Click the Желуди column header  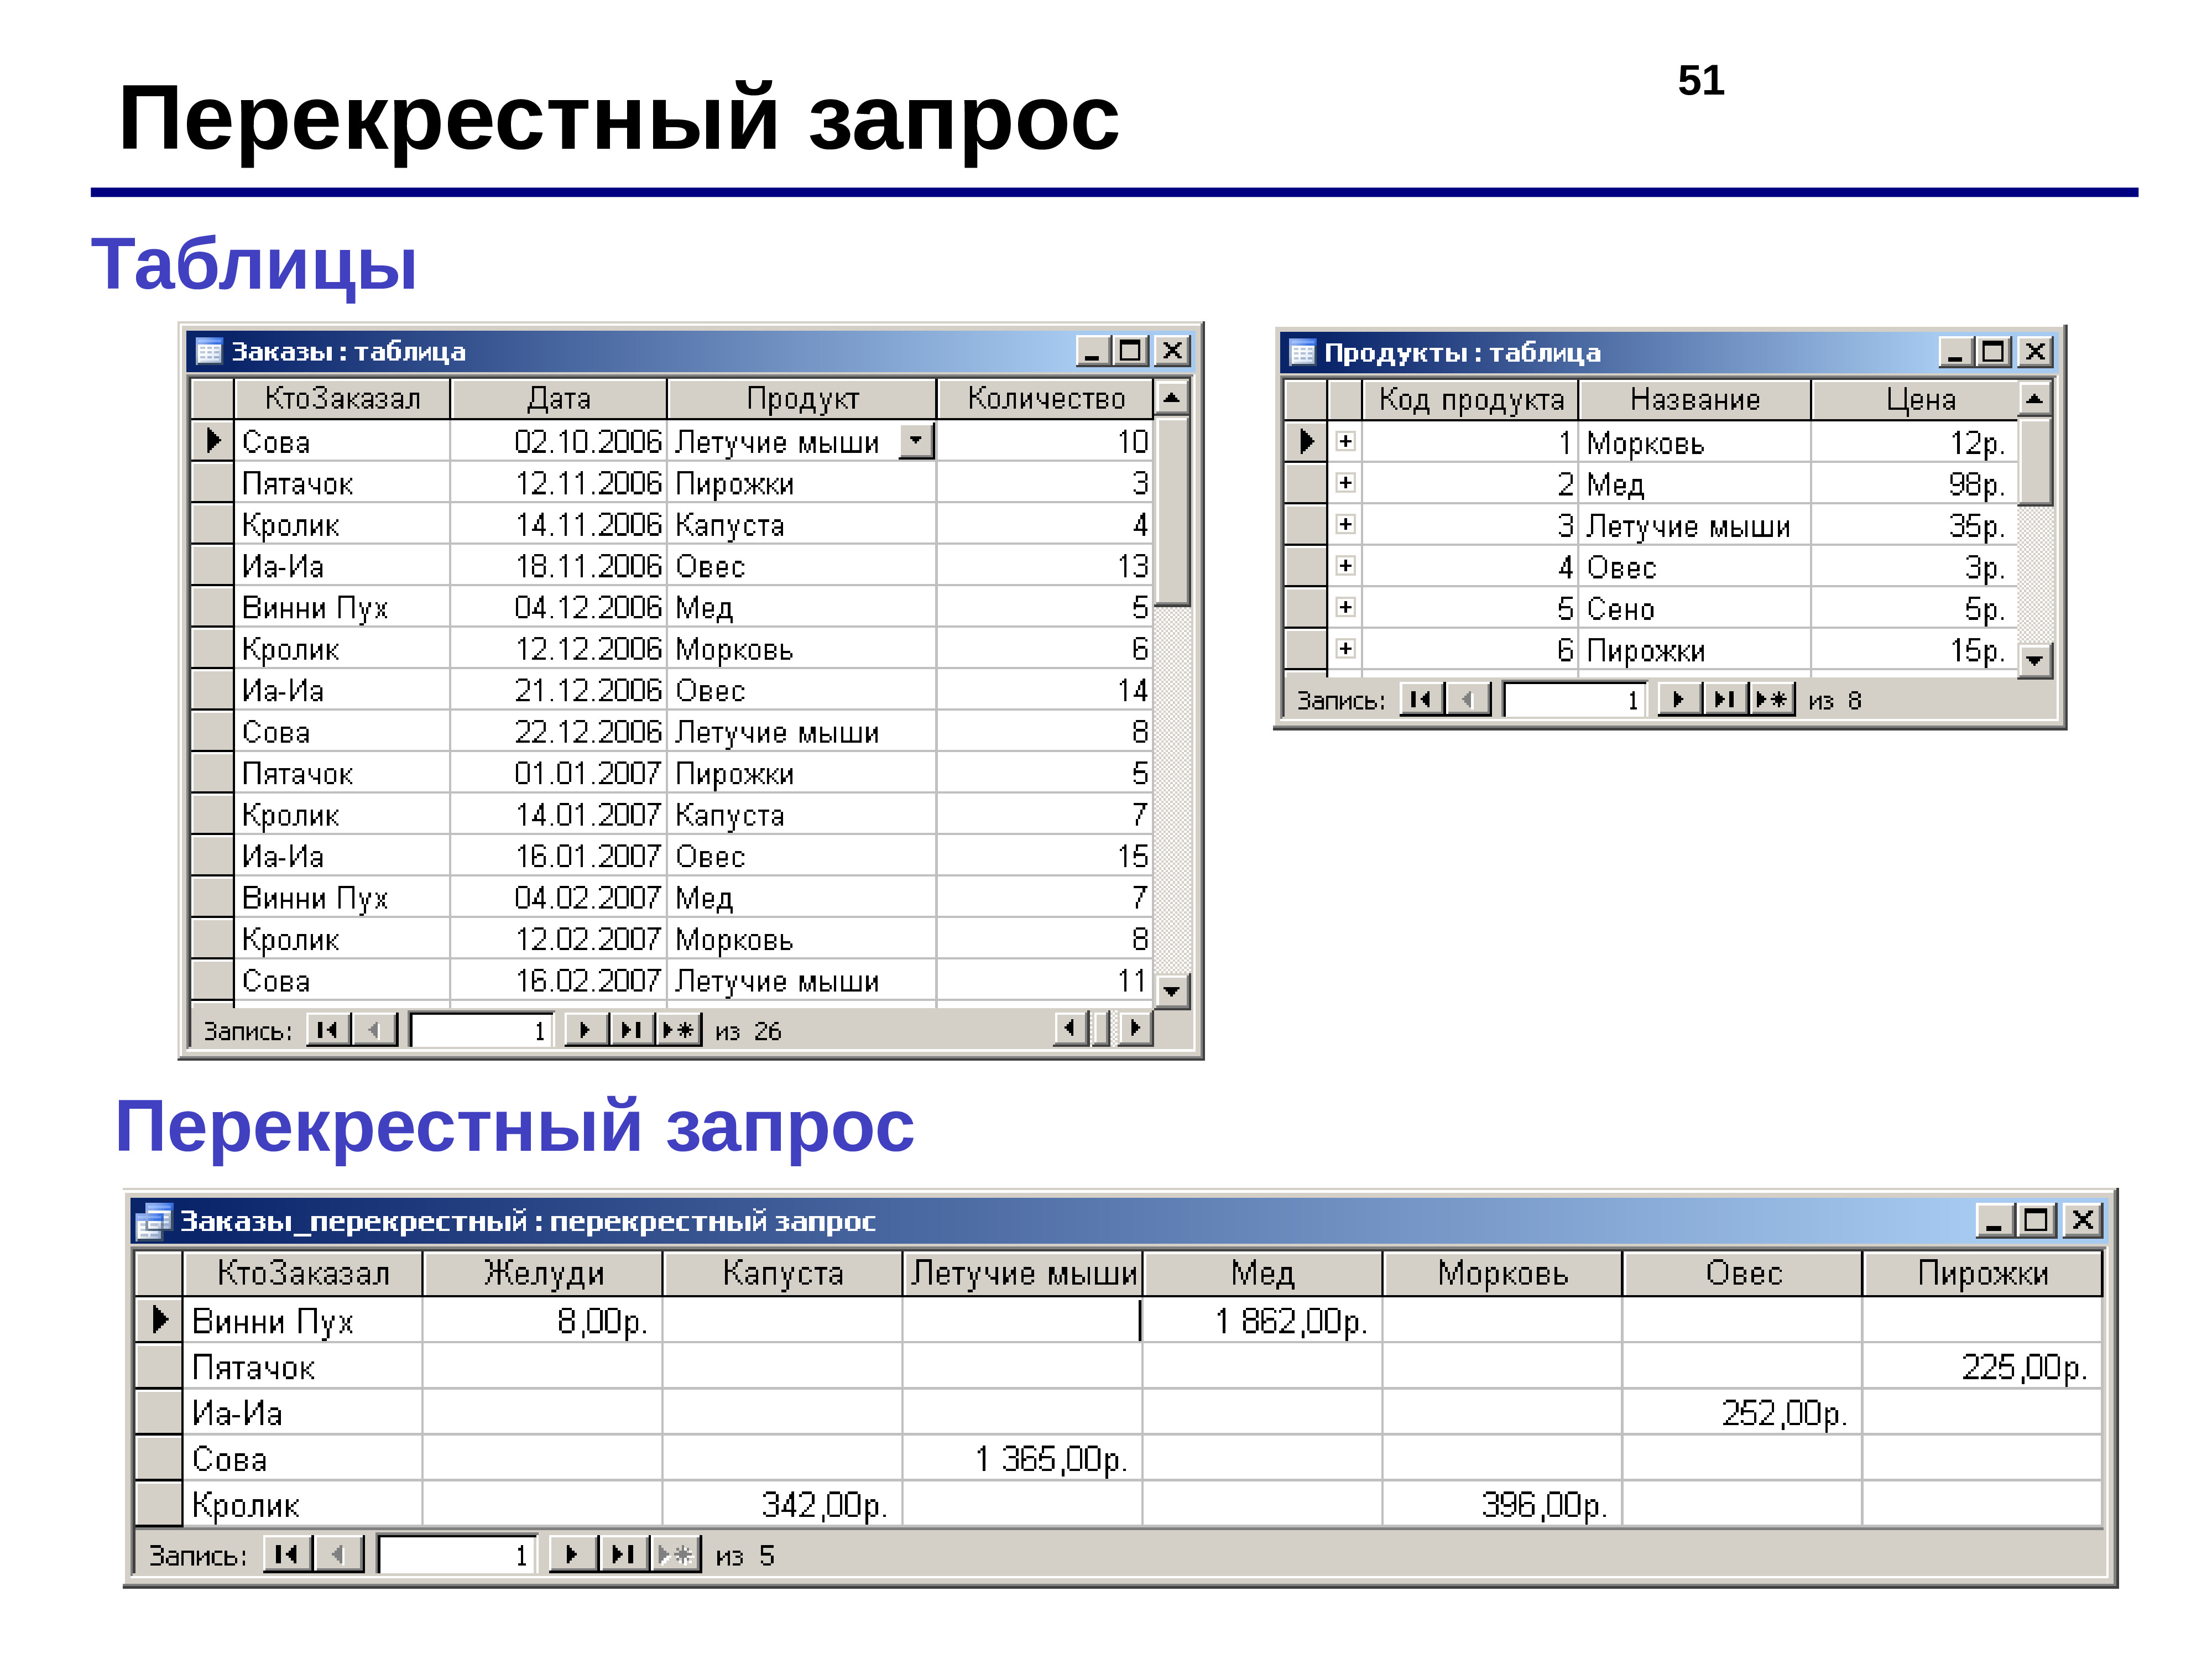[543, 1273]
